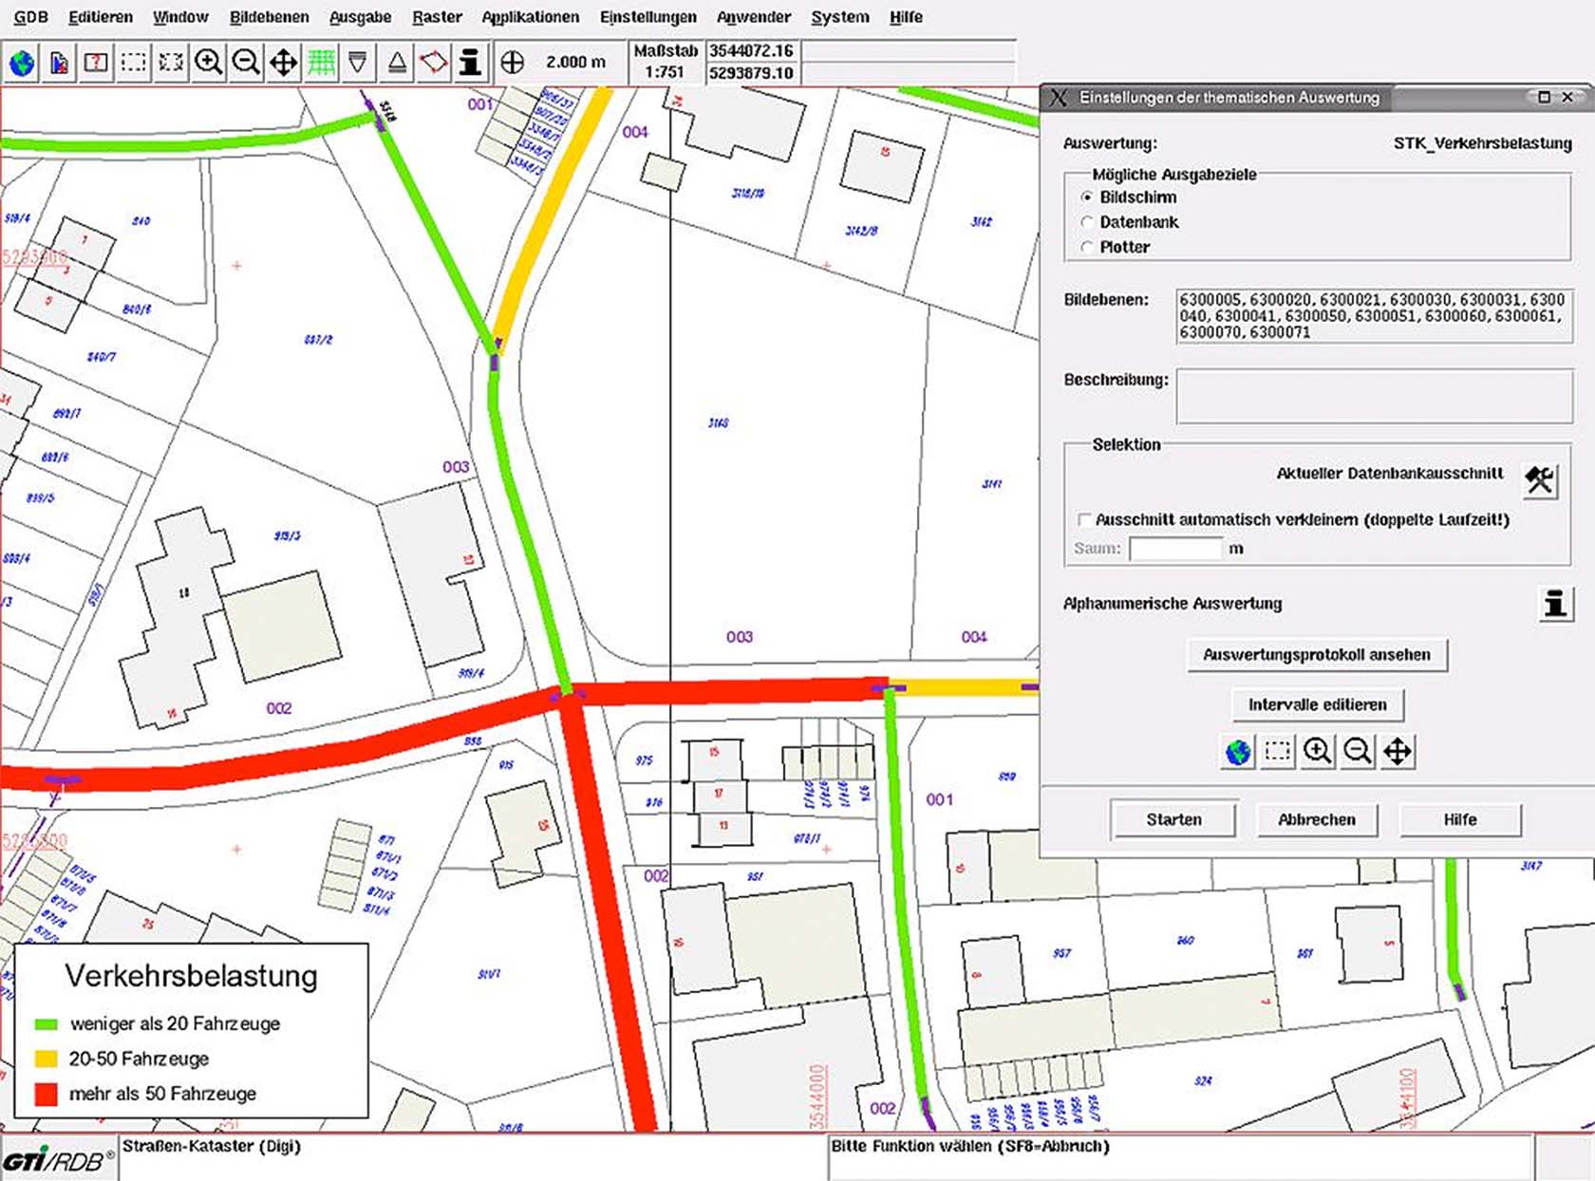The height and width of the screenshot is (1181, 1595).
Task: Select the zoom out tool on the main toolbar
Action: 245,62
